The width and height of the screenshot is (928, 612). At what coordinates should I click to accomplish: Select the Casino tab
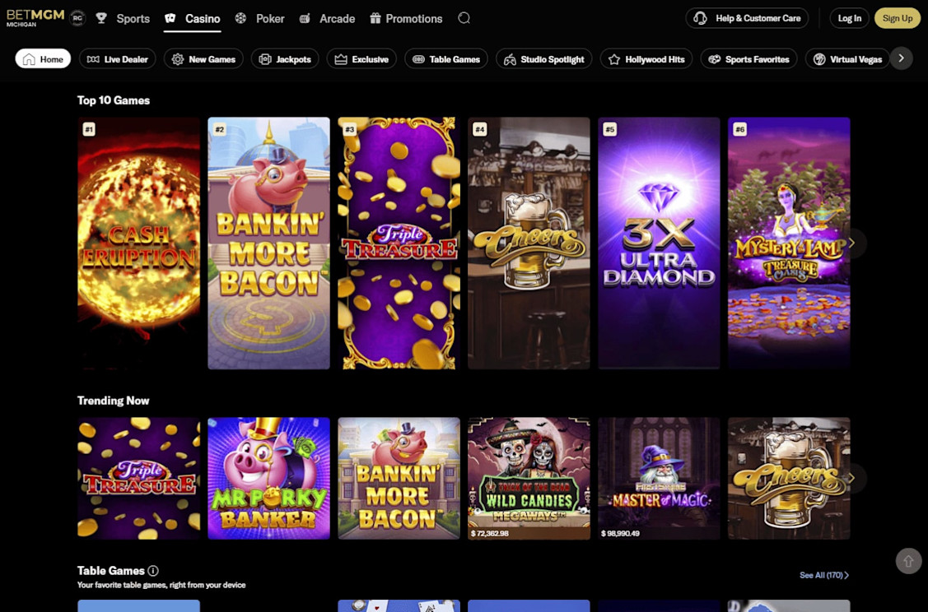[x=193, y=18]
